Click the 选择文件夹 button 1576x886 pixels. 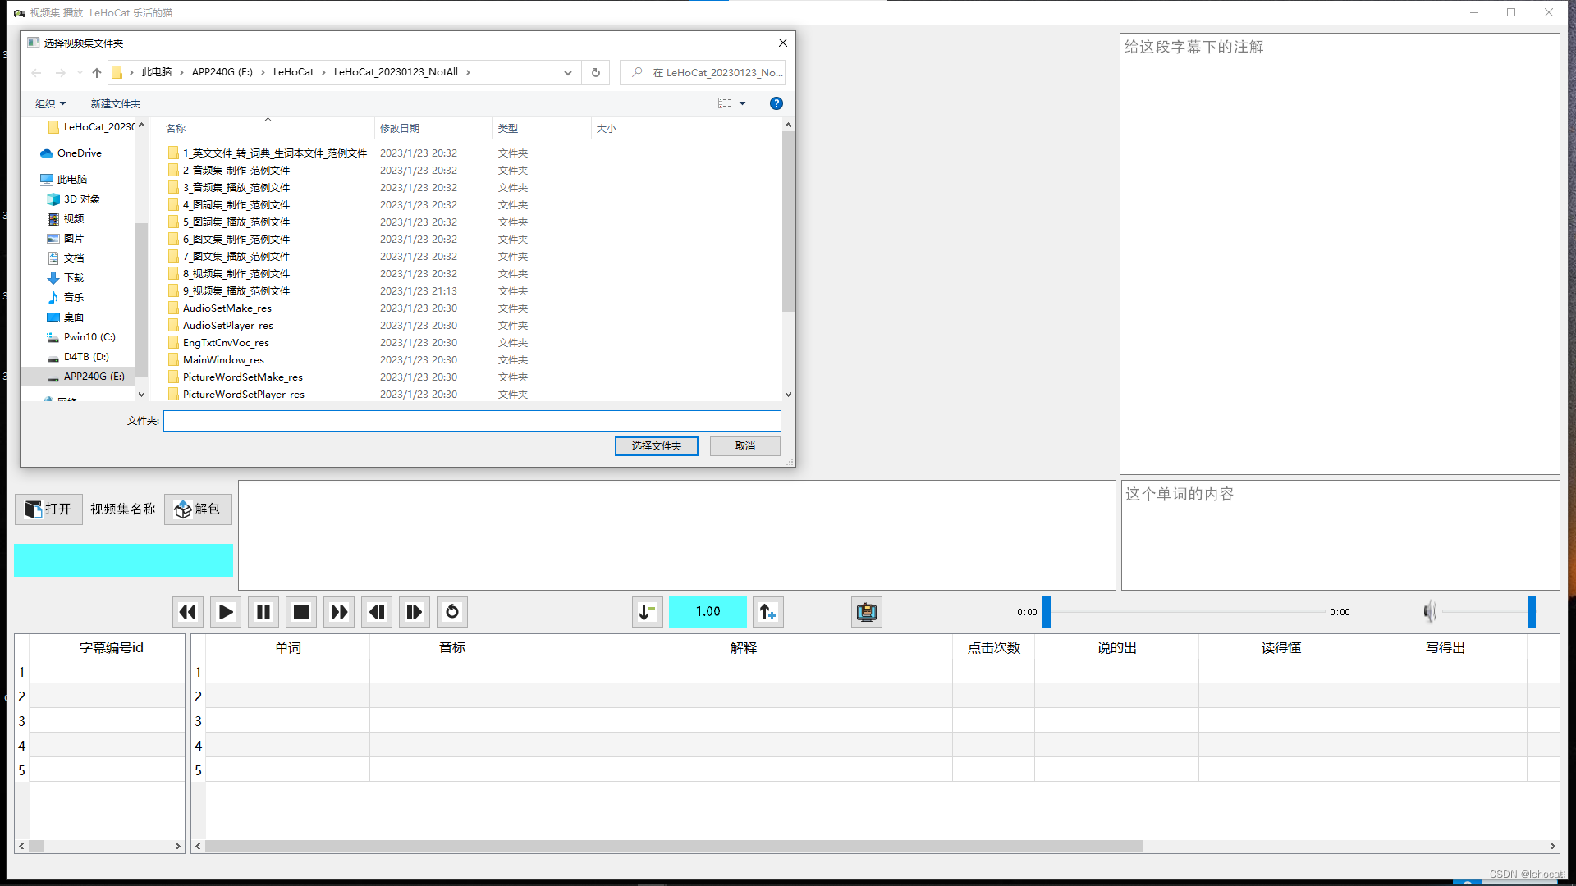(656, 445)
